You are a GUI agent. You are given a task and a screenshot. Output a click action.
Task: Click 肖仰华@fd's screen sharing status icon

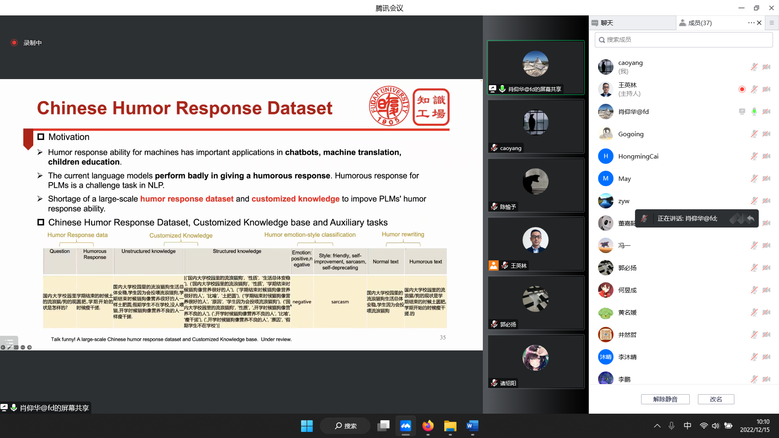742,112
